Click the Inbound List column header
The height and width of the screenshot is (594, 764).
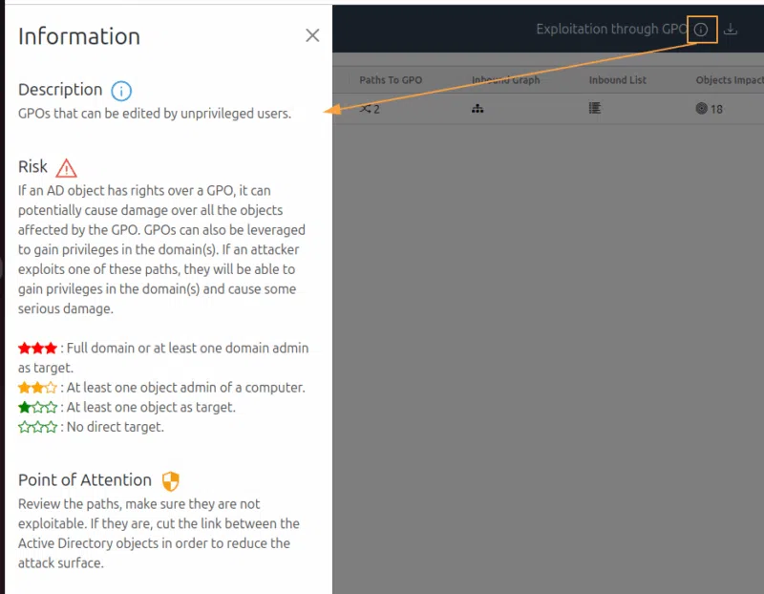tap(618, 80)
